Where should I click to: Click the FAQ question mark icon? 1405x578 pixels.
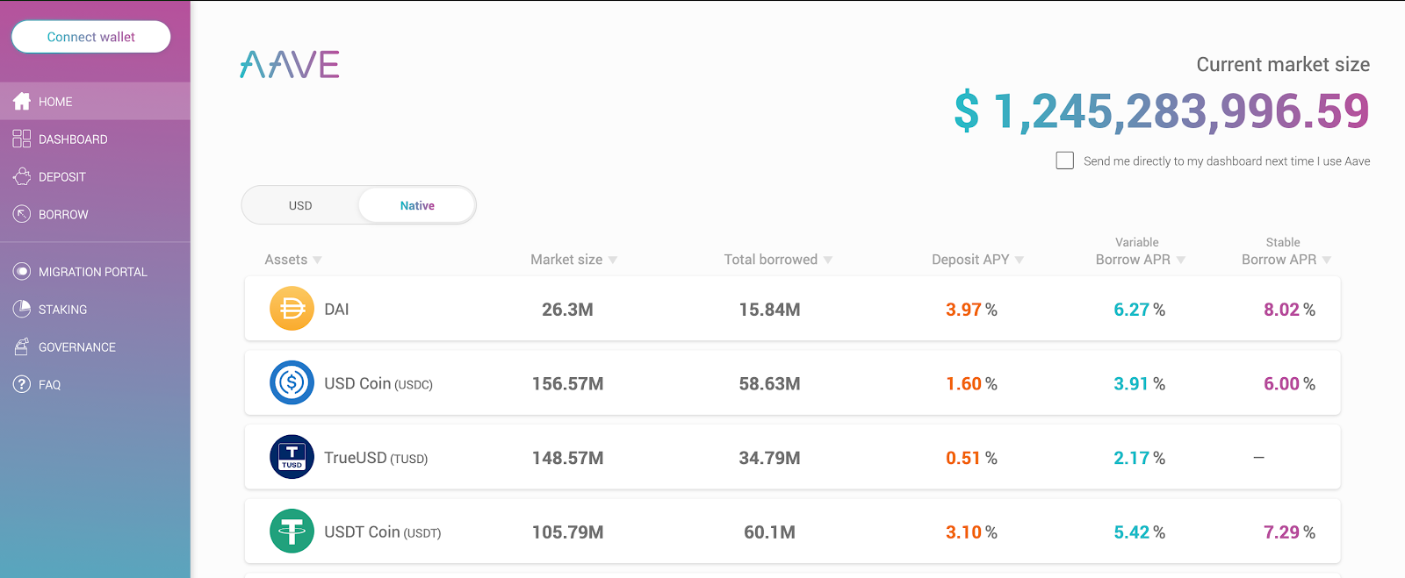(x=22, y=384)
